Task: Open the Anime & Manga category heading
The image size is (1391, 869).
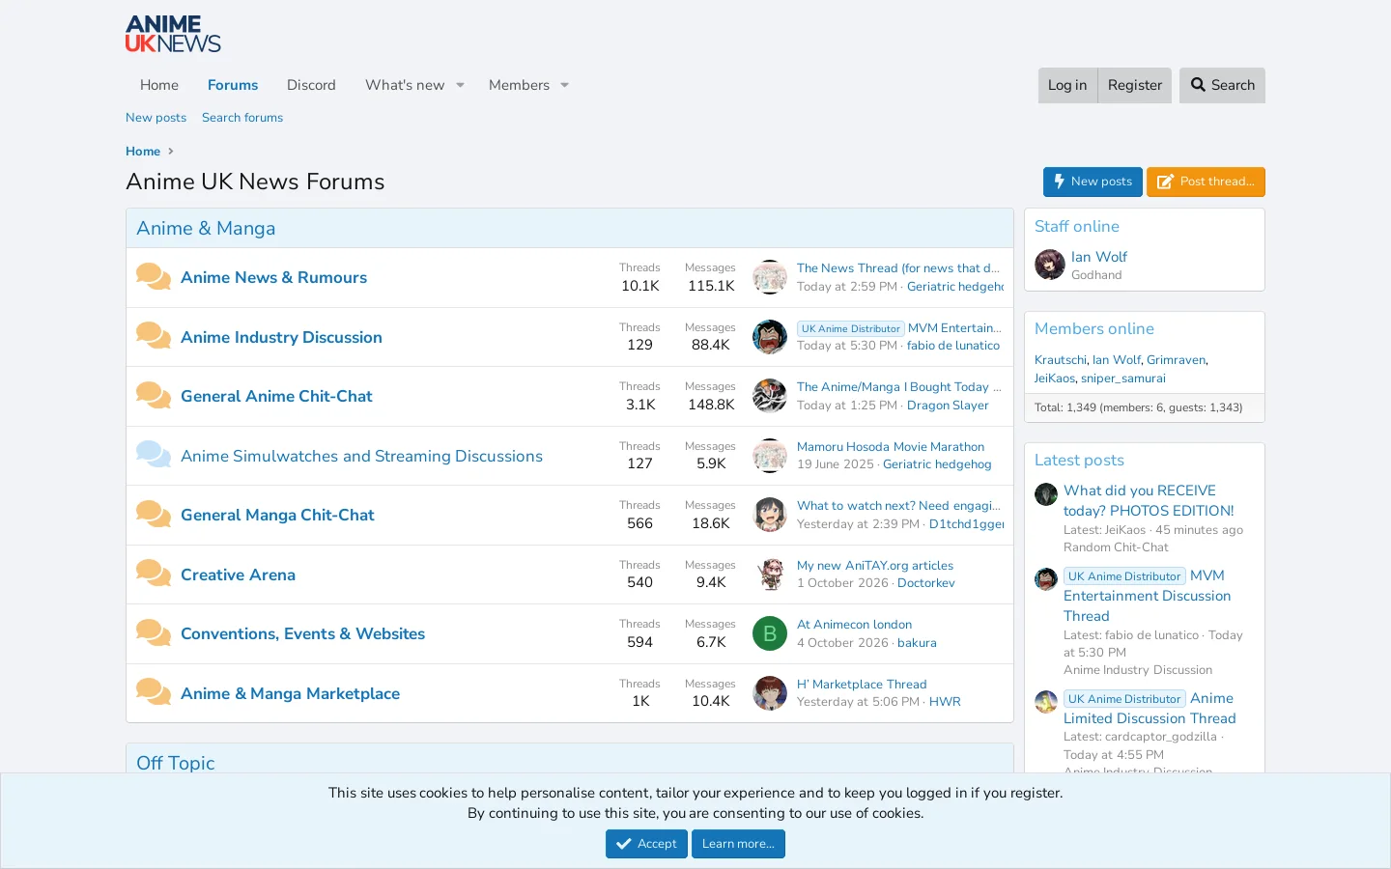Action: tap(206, 229)
